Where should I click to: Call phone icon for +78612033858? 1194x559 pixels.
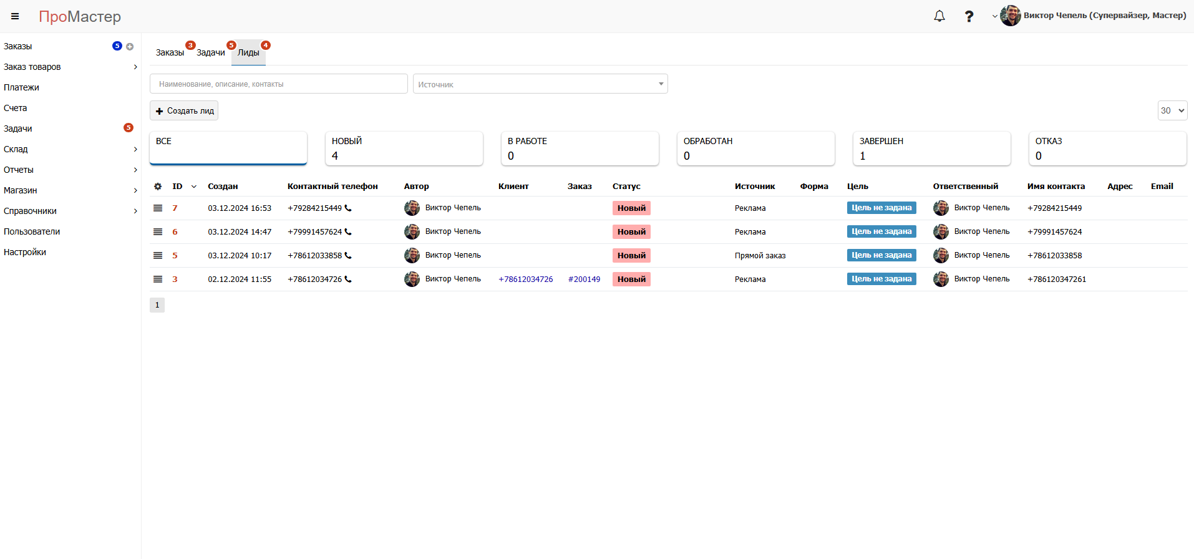coord(348,256)
